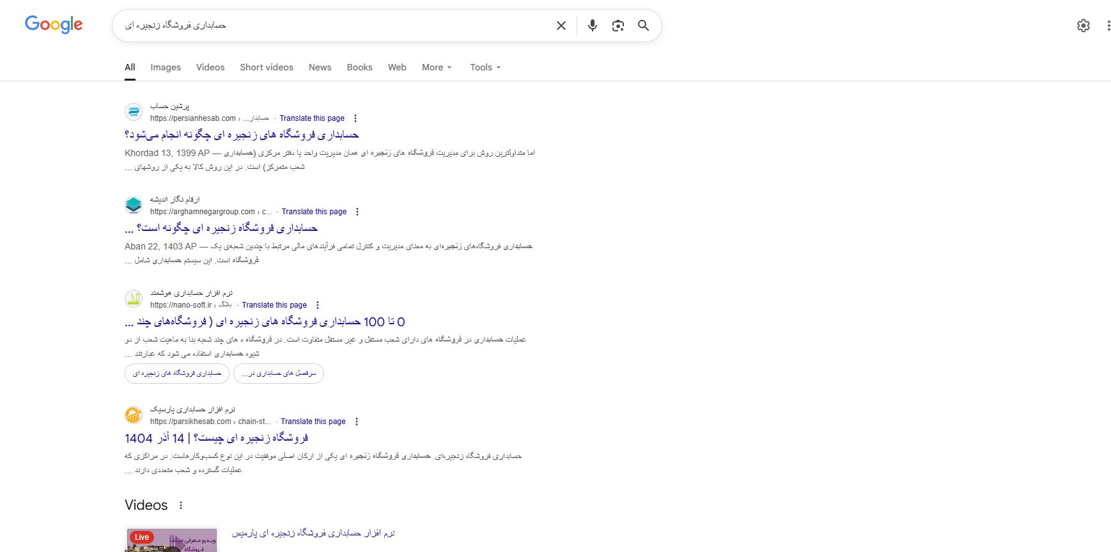The height and width of the screenshot is (552, 1111).
Task: Open more options for nano-soft.ir result
Action: coord(318,305)
